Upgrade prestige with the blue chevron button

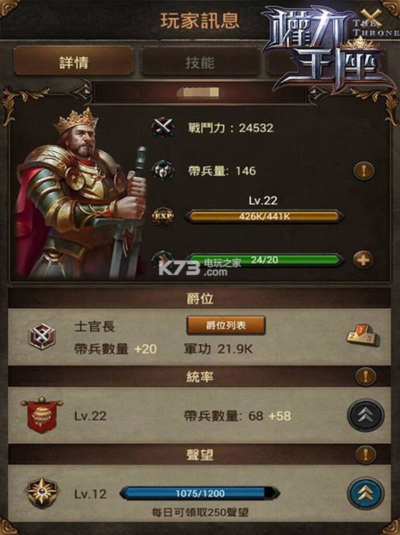pos(365,493)
